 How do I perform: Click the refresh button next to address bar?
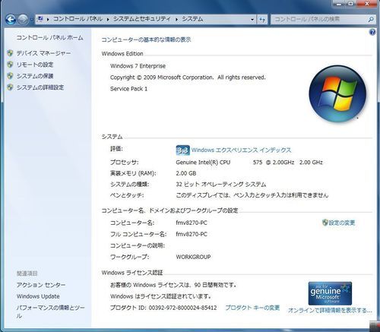(262, 20)
